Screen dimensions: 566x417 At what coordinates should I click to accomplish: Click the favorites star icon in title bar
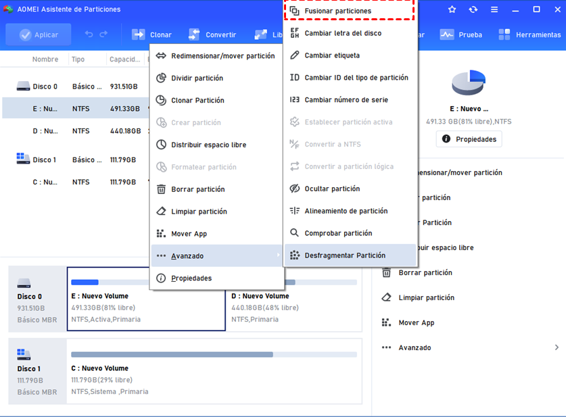(x=452, y=9)
